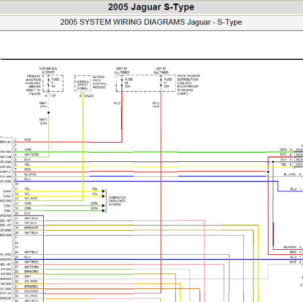Select the pin 8 'BLU/YEL' wire label
The image size is (303, 302).
[31, 174]
